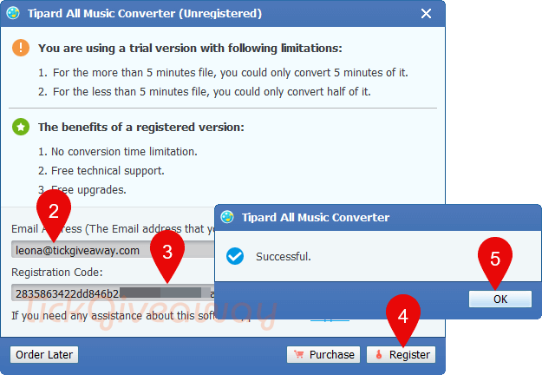Image resolution: width=542 pixels, height=375 pixels.
Task: Click the first limitation about 5 minutes file
Action: coord(223,73)
